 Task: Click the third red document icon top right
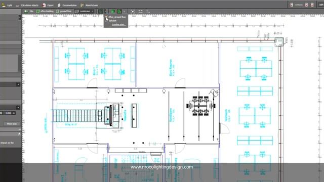pos(312,5)
